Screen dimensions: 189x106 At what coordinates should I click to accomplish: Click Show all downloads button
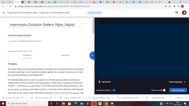[180, 98]
